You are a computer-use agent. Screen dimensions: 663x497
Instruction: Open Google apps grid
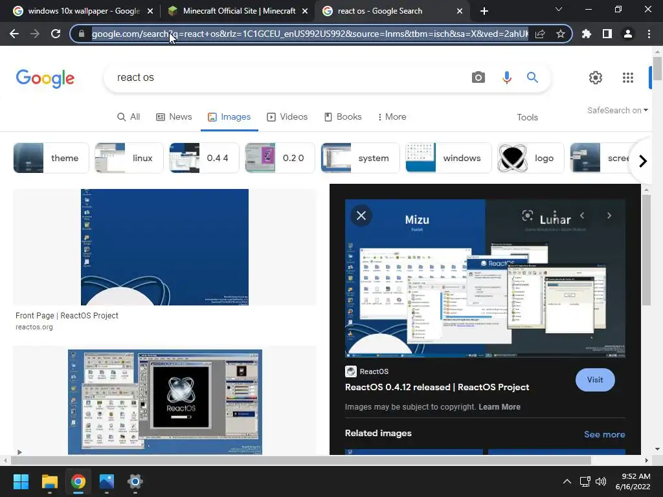point(628,78)
